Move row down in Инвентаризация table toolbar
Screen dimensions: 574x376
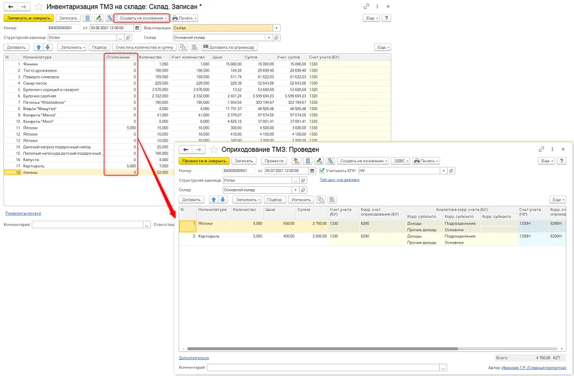[x=48, y=47]
